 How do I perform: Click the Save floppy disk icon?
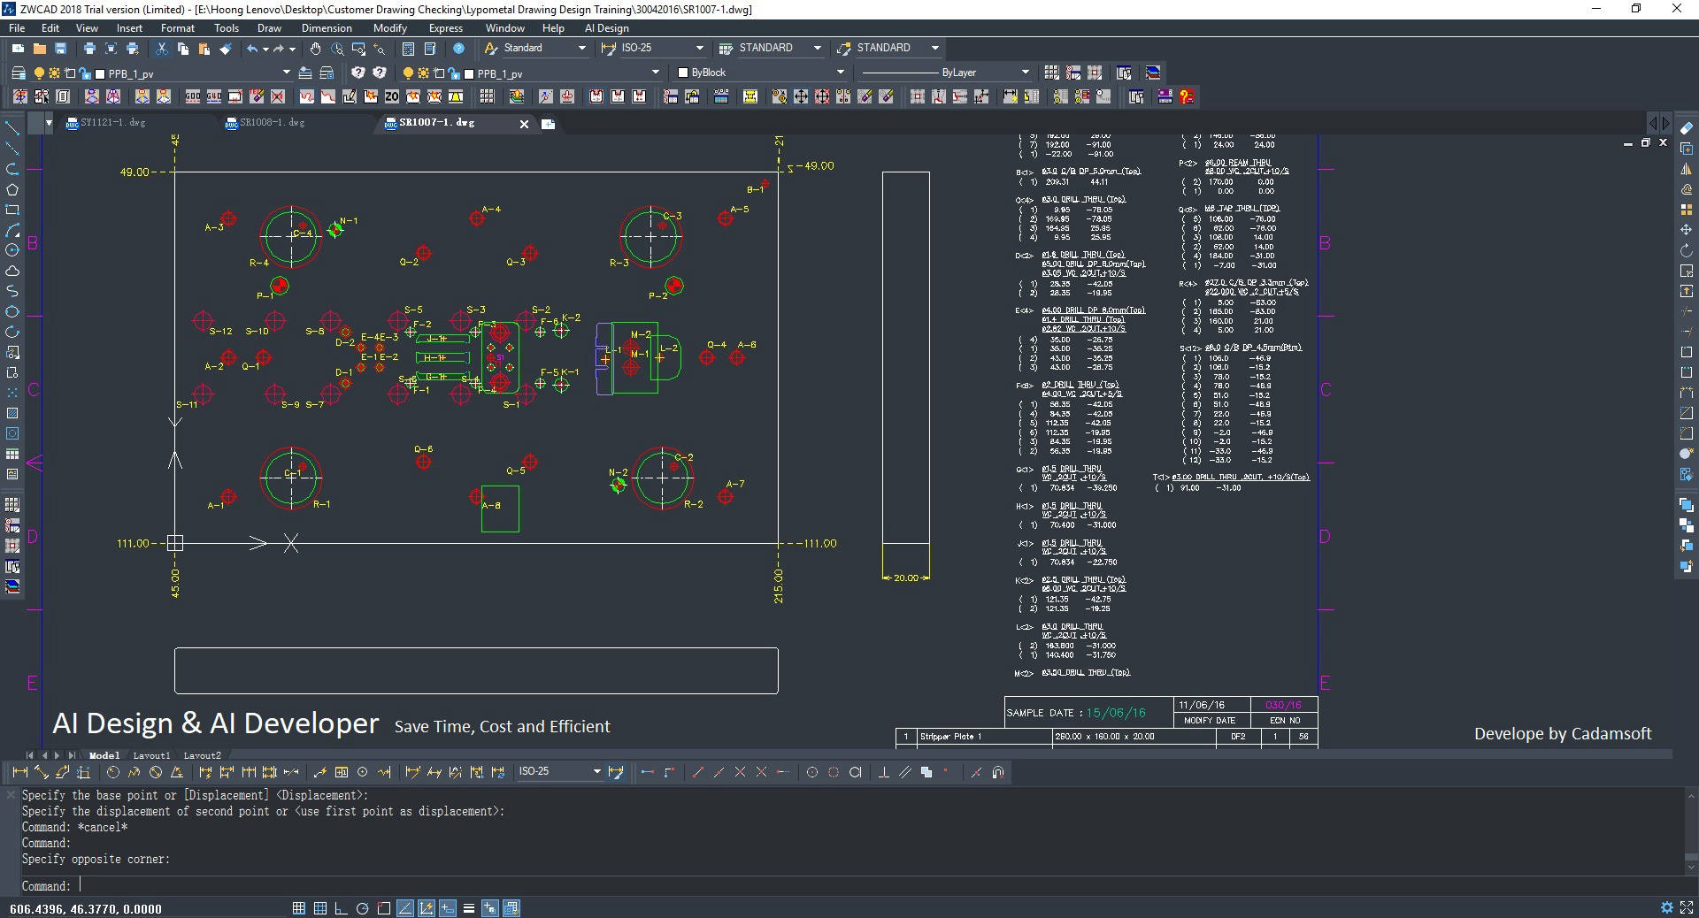[x=61, y=49]
